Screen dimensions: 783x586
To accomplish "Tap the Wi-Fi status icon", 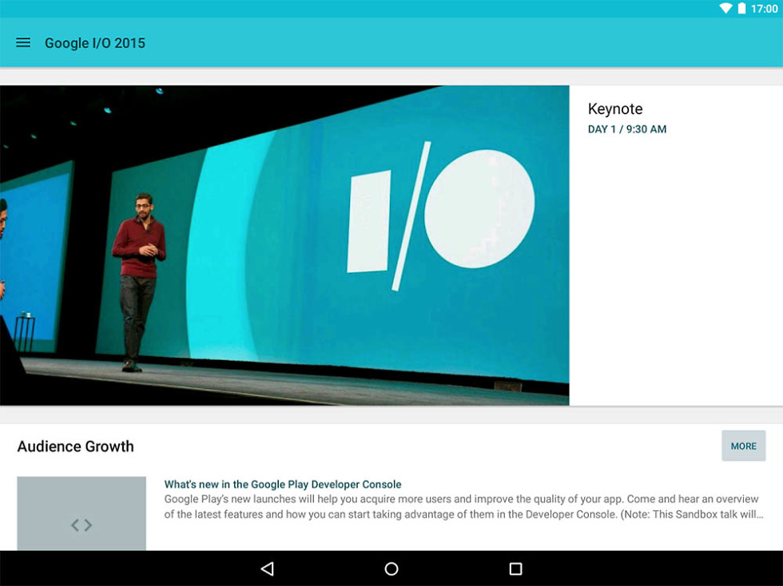I will tap(725, 9).
